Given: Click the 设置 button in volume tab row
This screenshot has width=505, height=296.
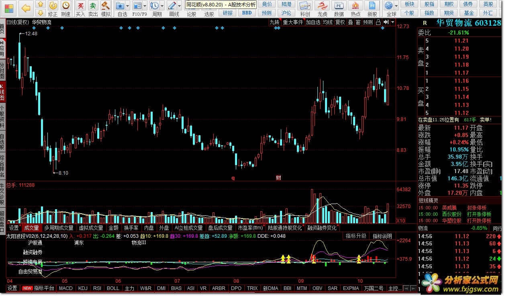Looking at the screenshot, I should coord(14,228).
